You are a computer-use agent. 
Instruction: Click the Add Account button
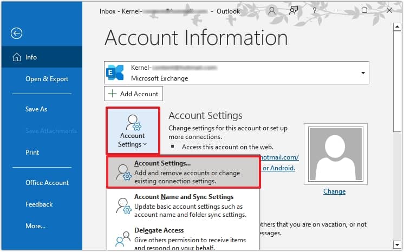pyautogui.click(x=133, y=94)
